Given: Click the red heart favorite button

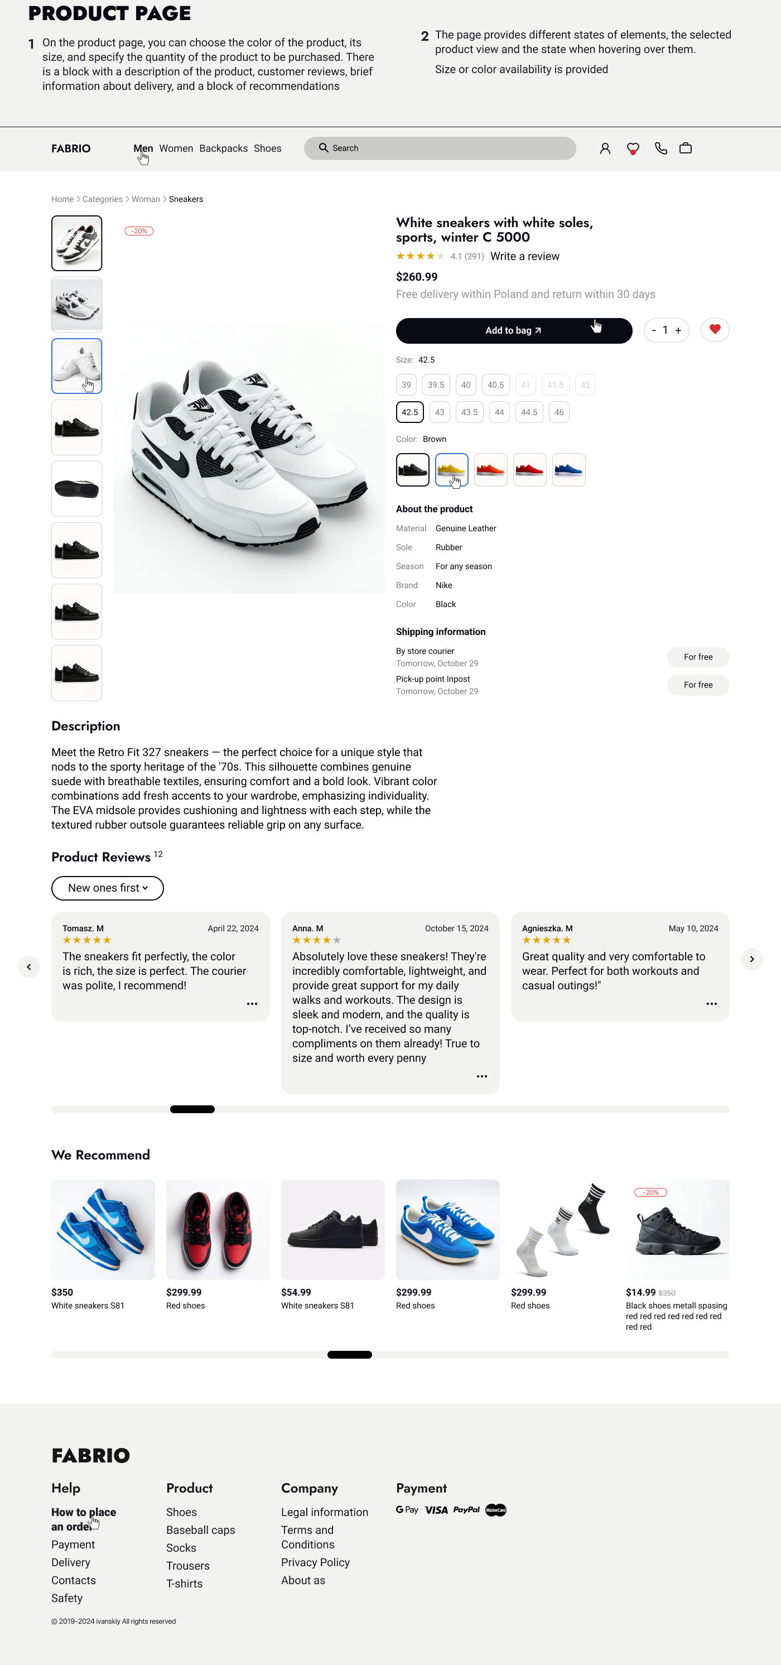Looking at the screenshot, I should tap(715, 330).
